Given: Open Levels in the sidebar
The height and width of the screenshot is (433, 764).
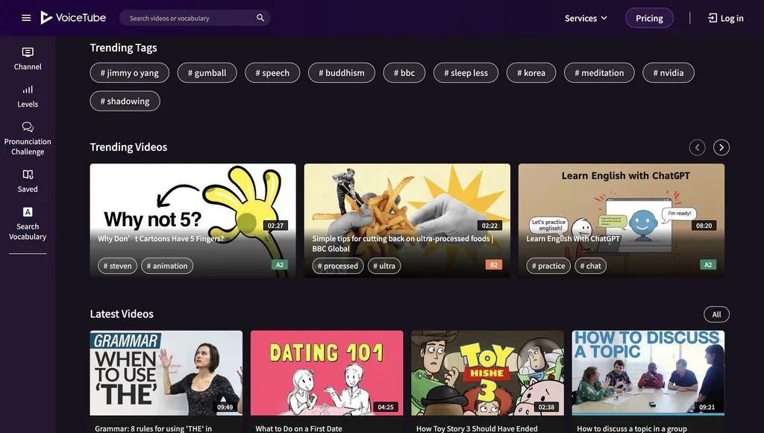Looking at the screenshot, I should (28, 96).
